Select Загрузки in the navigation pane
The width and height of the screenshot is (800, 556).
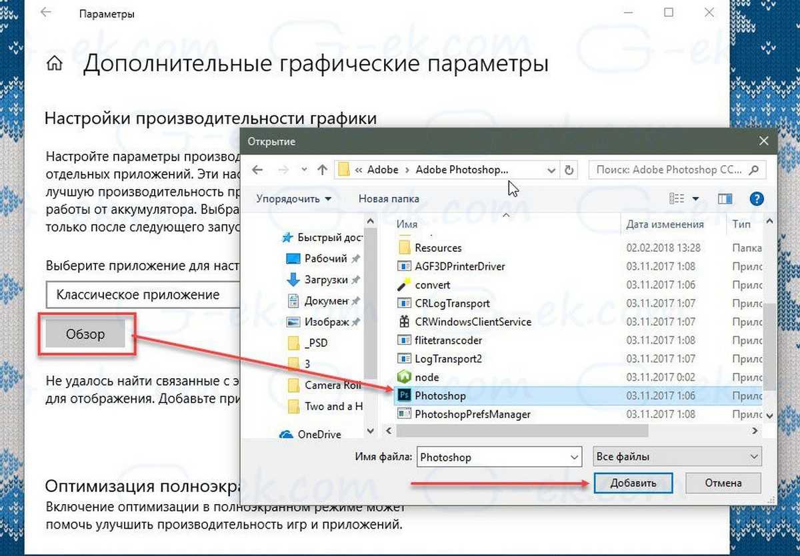pyautogui.click(x=323, y=280)
